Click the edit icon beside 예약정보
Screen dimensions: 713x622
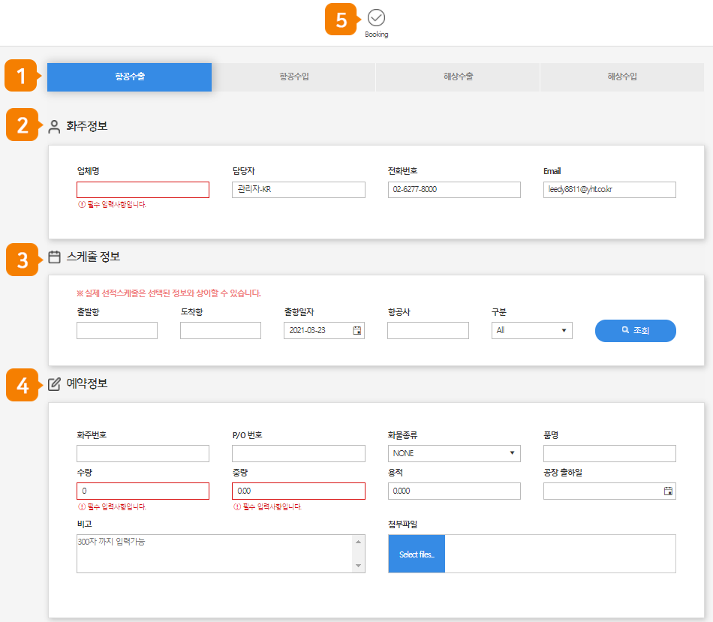pyautogui.click(x=55, y=384)
